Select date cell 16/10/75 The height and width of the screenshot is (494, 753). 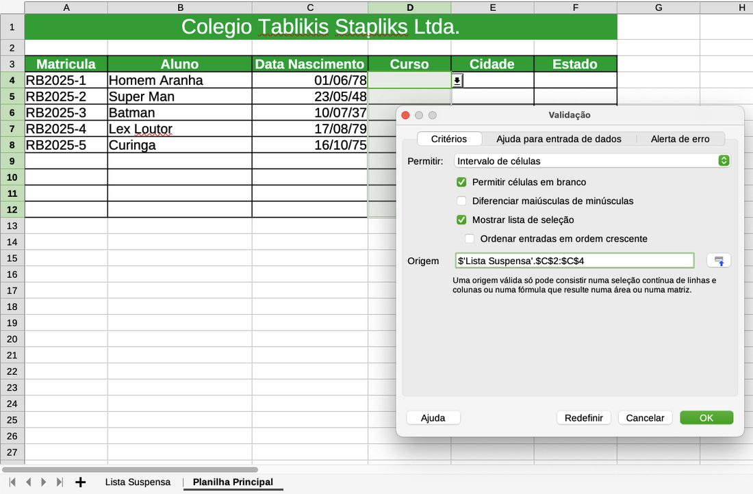coord(310,145)
